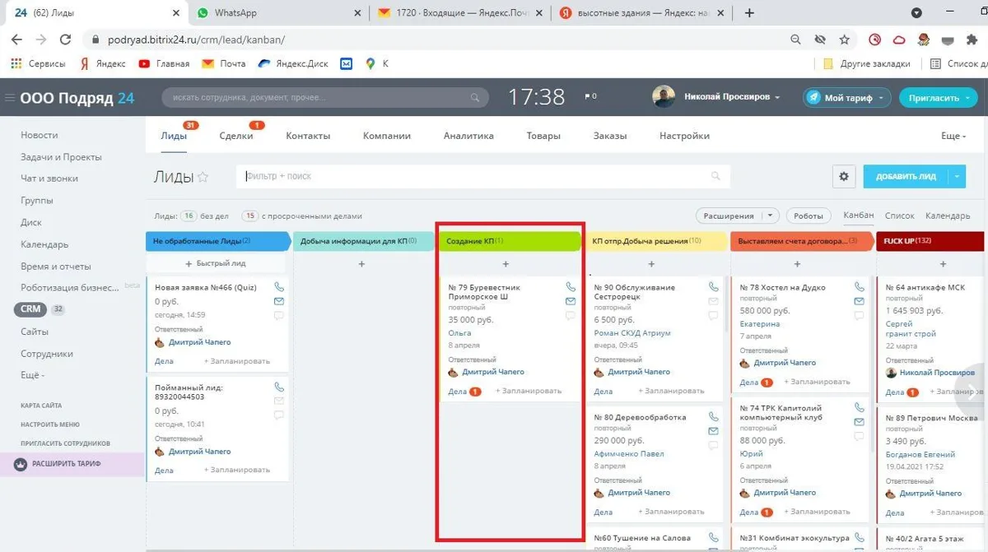Open the kanban settings gear icon

coord(843,176)
